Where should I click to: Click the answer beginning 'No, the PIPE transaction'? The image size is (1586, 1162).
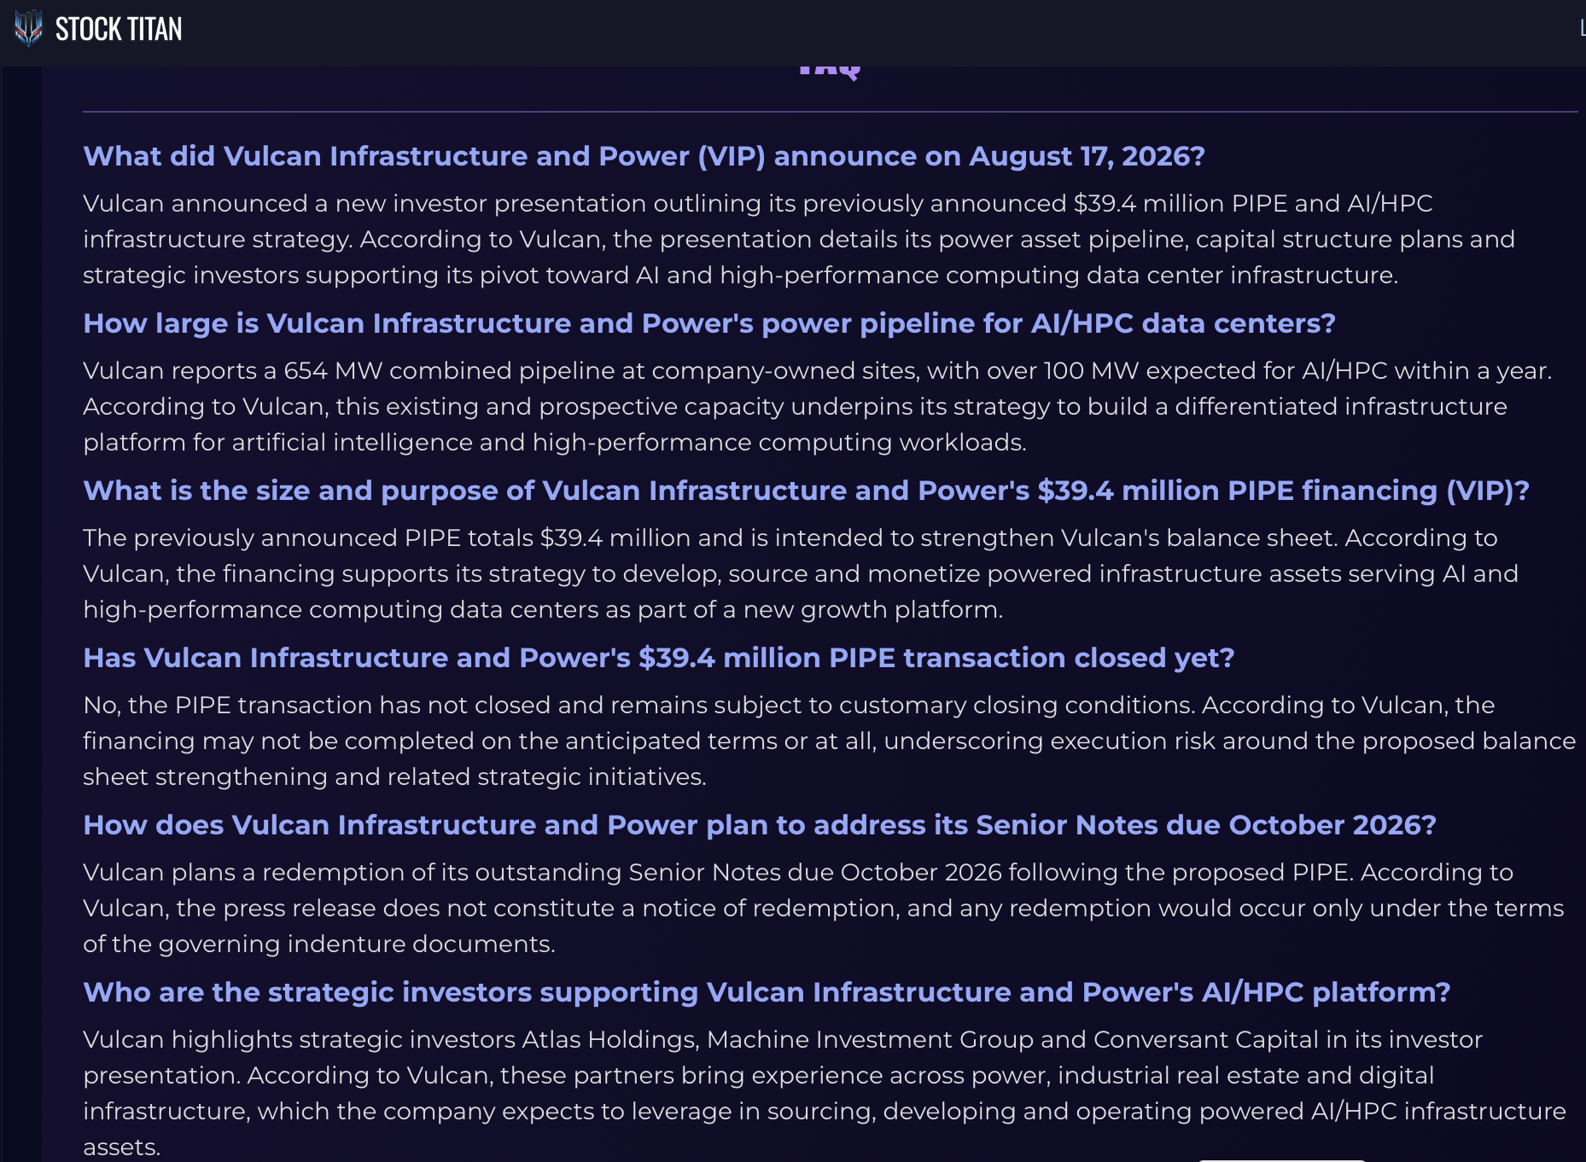point(829,741)
